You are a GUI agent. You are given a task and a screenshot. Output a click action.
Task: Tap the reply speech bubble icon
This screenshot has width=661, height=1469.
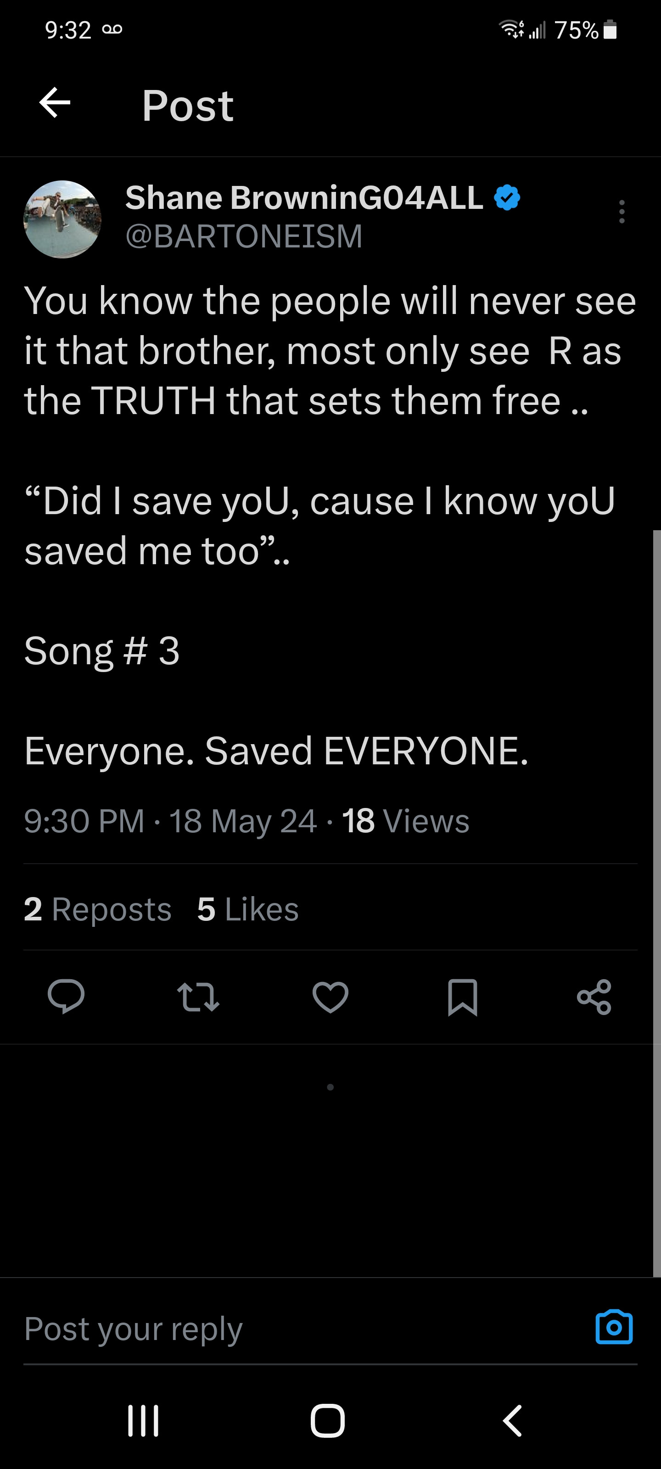coord(66,996)
